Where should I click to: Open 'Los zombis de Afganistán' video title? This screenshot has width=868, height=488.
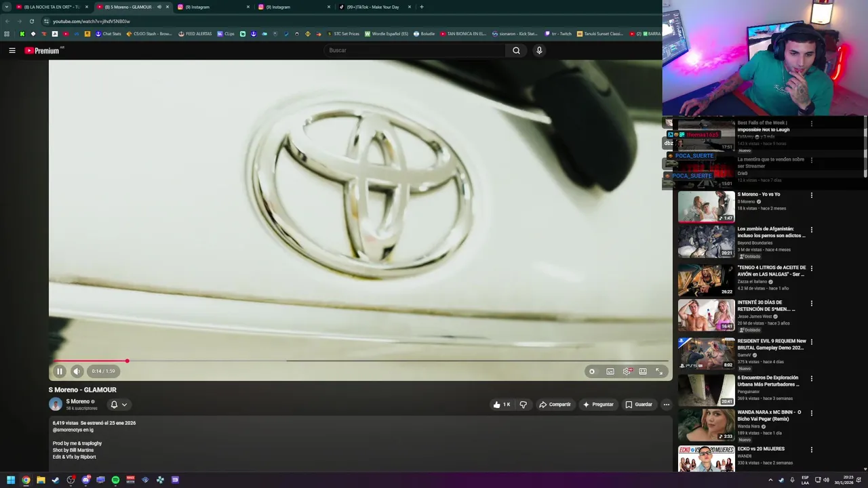[772, 232]
